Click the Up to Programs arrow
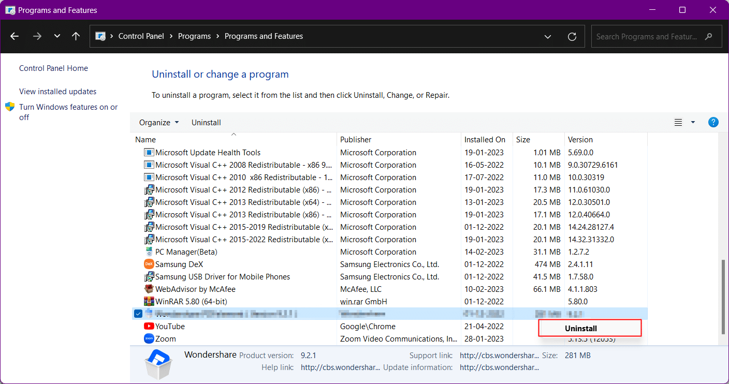729x384 pixels. (x=76, y=36)
